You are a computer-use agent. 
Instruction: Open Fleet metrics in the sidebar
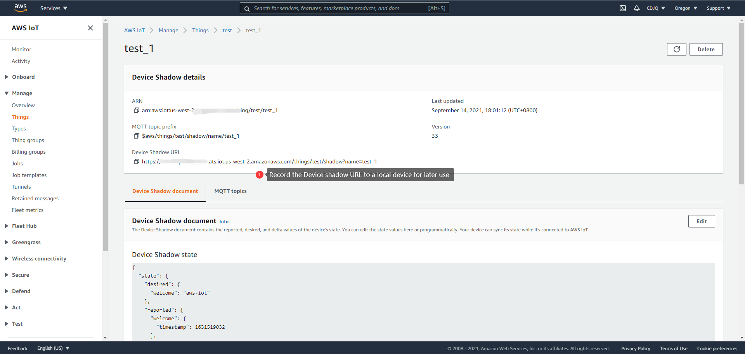click(x=28, y=210)
